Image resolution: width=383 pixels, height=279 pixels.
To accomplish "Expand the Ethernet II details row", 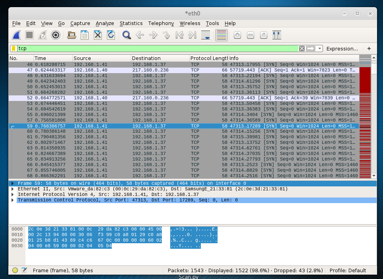I will point(13,189).
